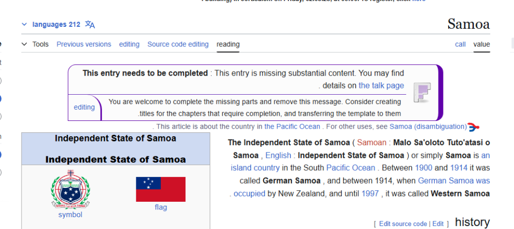The width and height of the screenshot is (514, 229).
Task: Follow the Pacific Ocean link in hatnote
Action: (292, 127)
